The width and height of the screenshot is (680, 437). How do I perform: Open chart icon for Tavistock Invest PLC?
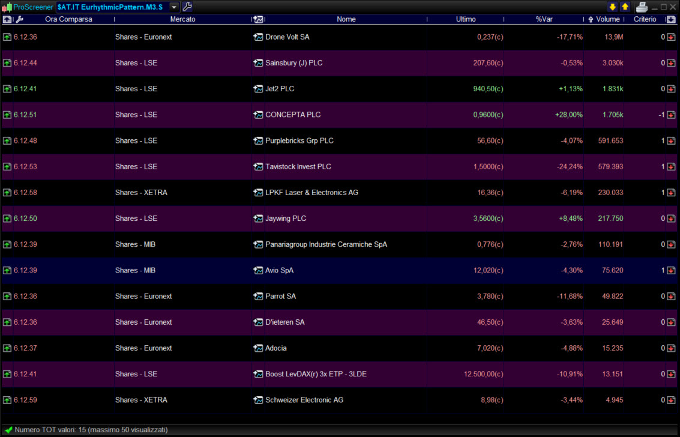[x=258, y=167]
